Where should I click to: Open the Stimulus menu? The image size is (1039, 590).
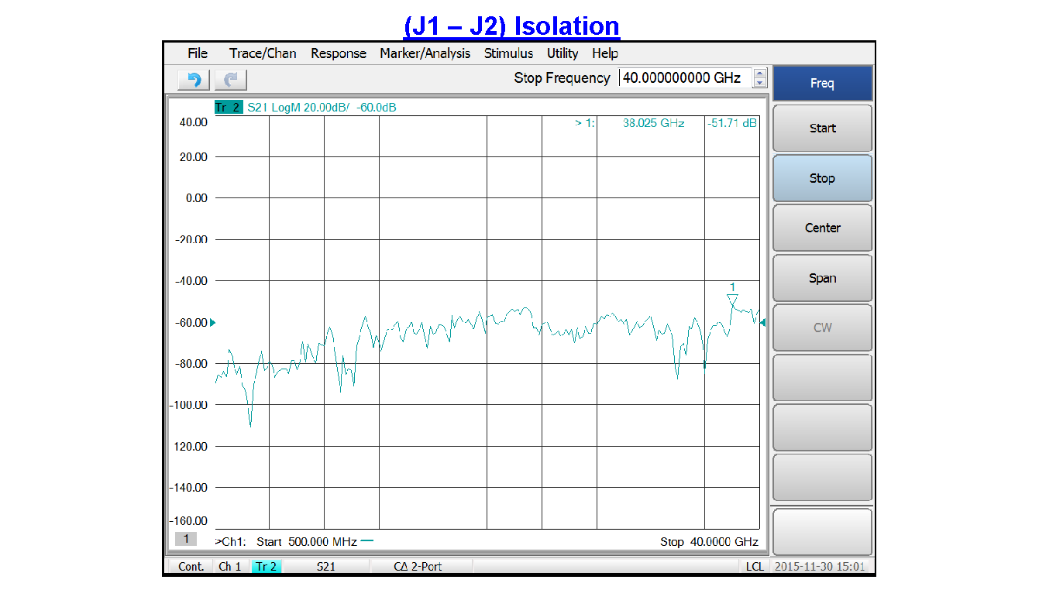point(508,53)
